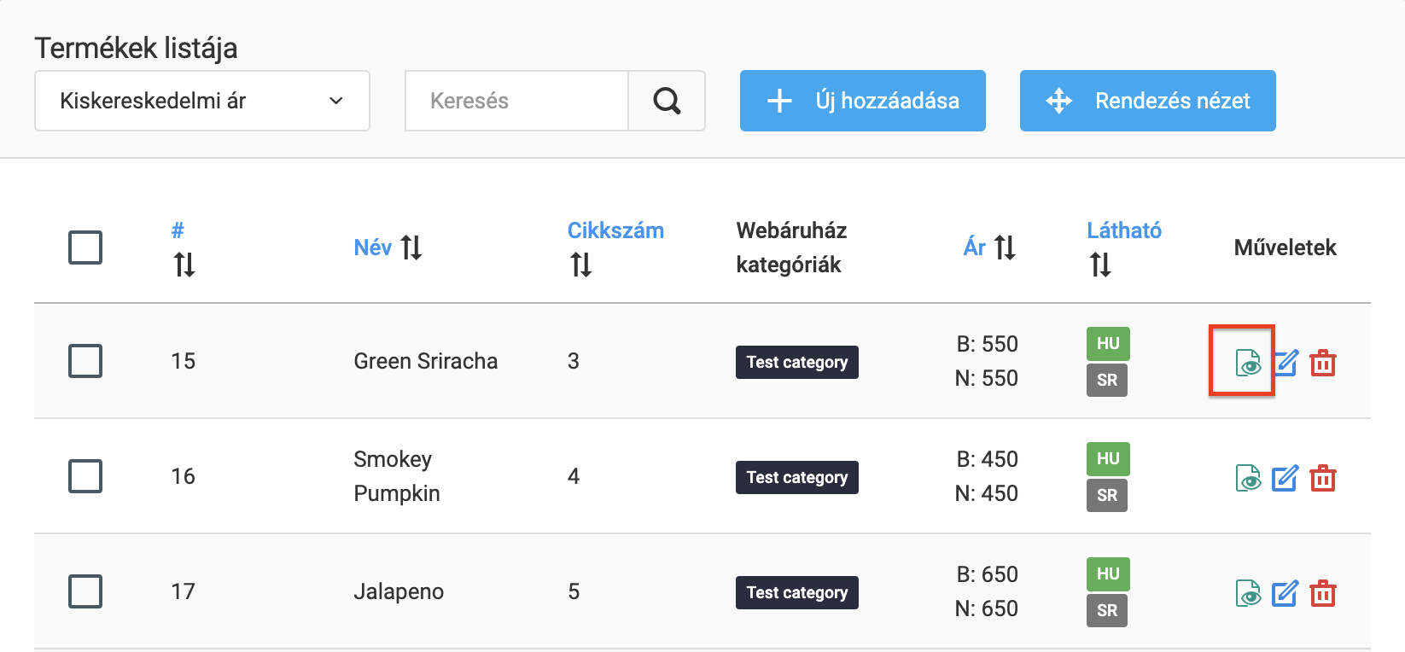Delete the Smokey Pumpkin product
Image resolution: width=1405 pixels, height=652 pixels.
pos(1324,477)
